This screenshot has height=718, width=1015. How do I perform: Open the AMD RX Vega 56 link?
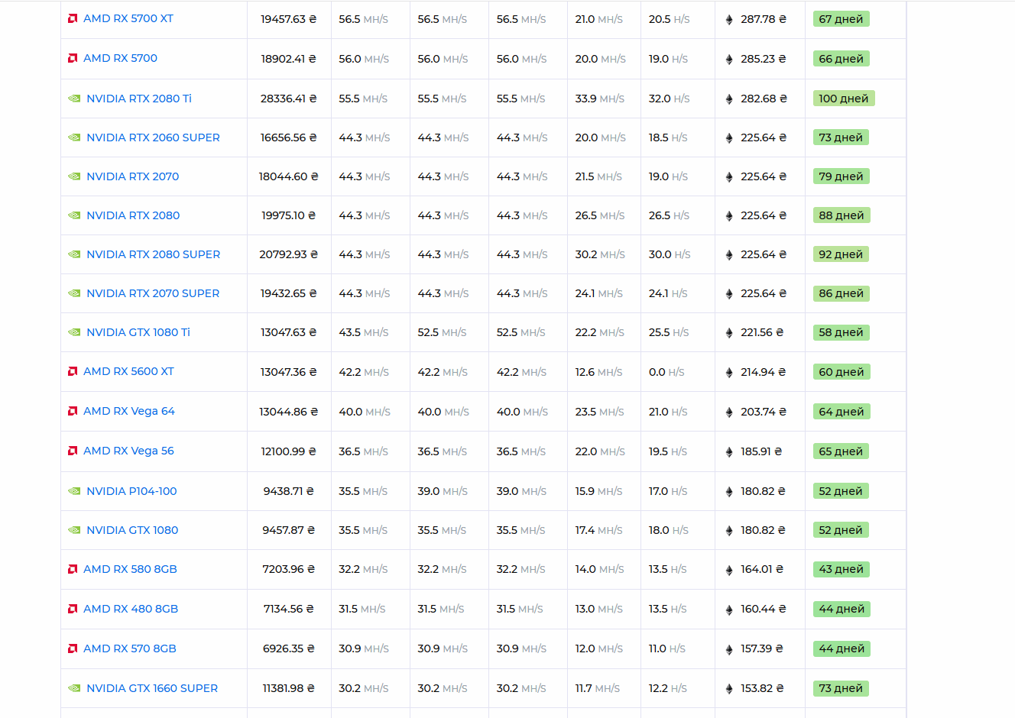128,451
